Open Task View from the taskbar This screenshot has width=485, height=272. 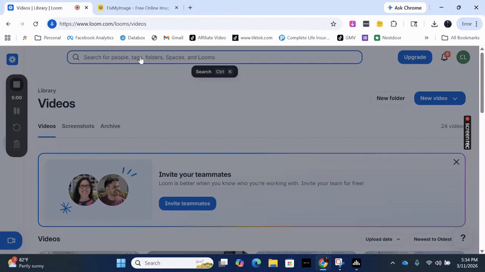(x=223, y=263)
